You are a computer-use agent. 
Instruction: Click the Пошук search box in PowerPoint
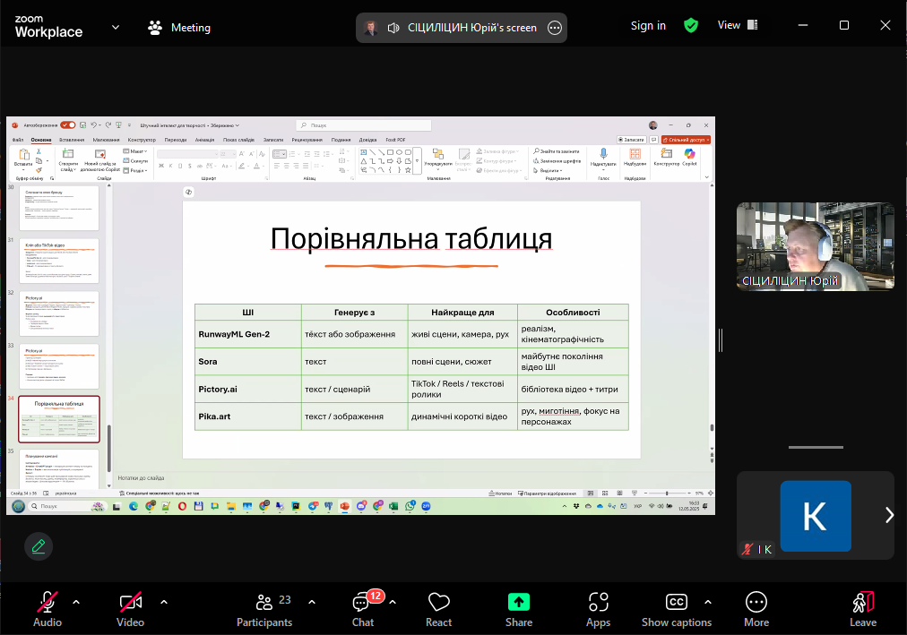click(364, 125)
